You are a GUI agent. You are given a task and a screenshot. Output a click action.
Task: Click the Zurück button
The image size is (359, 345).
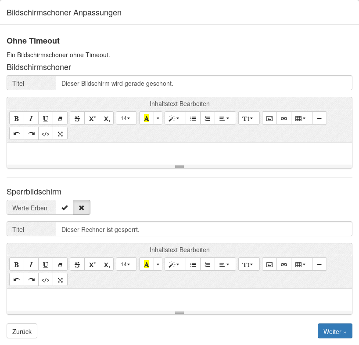click(x=22, y=331)
